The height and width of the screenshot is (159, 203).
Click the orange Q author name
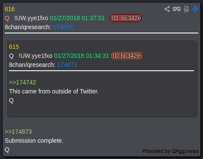click(x=7, y=18)
